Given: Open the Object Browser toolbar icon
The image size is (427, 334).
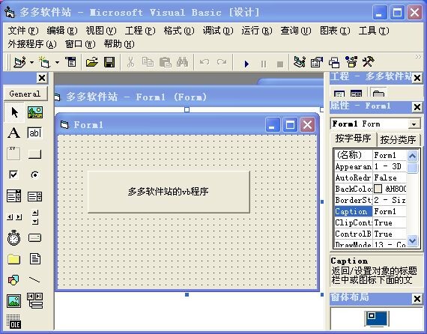Looking at the screenshot, I should (351, 62).
